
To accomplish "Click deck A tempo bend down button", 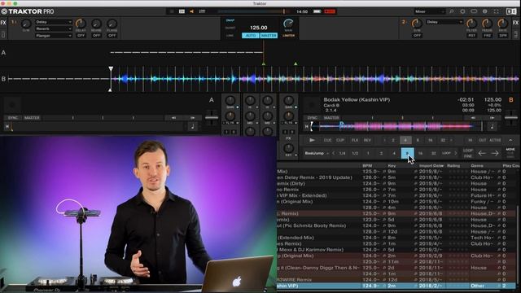I will click(x=173, y=117).
